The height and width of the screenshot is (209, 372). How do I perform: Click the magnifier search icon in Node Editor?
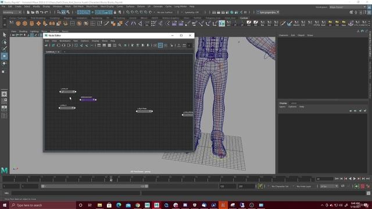120,45
